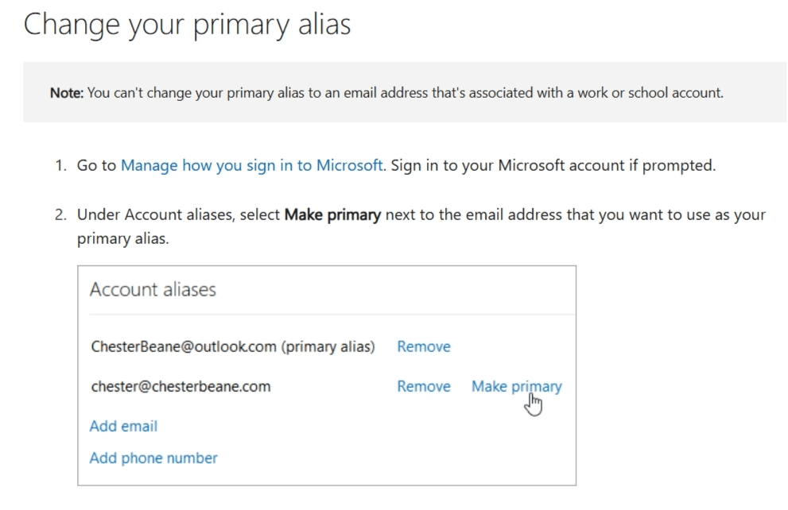Remove the chester@chesterbeane.com alias
Viewport: 788px width, 510px height.
click(423, 386)
